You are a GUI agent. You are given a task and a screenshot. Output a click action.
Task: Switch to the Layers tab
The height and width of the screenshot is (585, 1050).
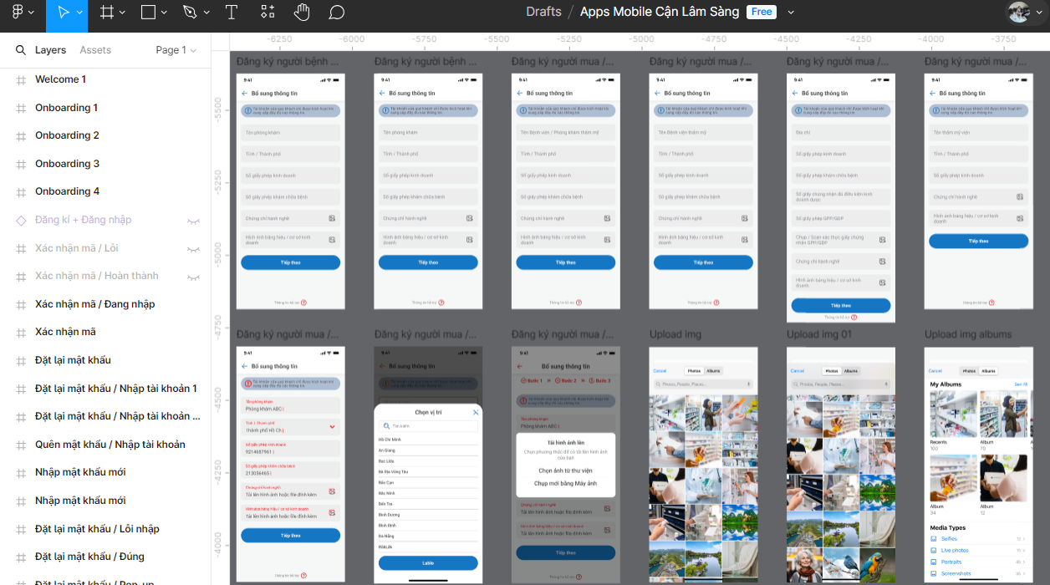50,50
